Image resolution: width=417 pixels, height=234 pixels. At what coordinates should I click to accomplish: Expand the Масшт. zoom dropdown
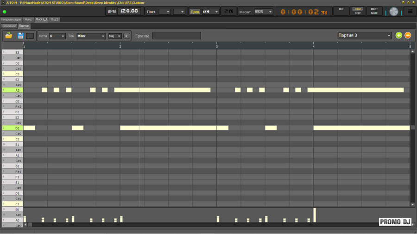coord(263,12)
